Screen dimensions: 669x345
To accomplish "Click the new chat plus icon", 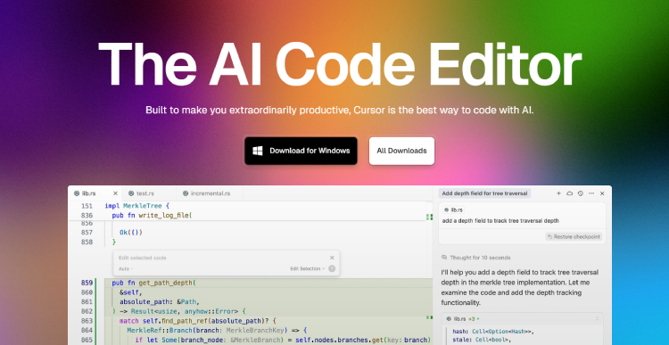I will [558, 193].
